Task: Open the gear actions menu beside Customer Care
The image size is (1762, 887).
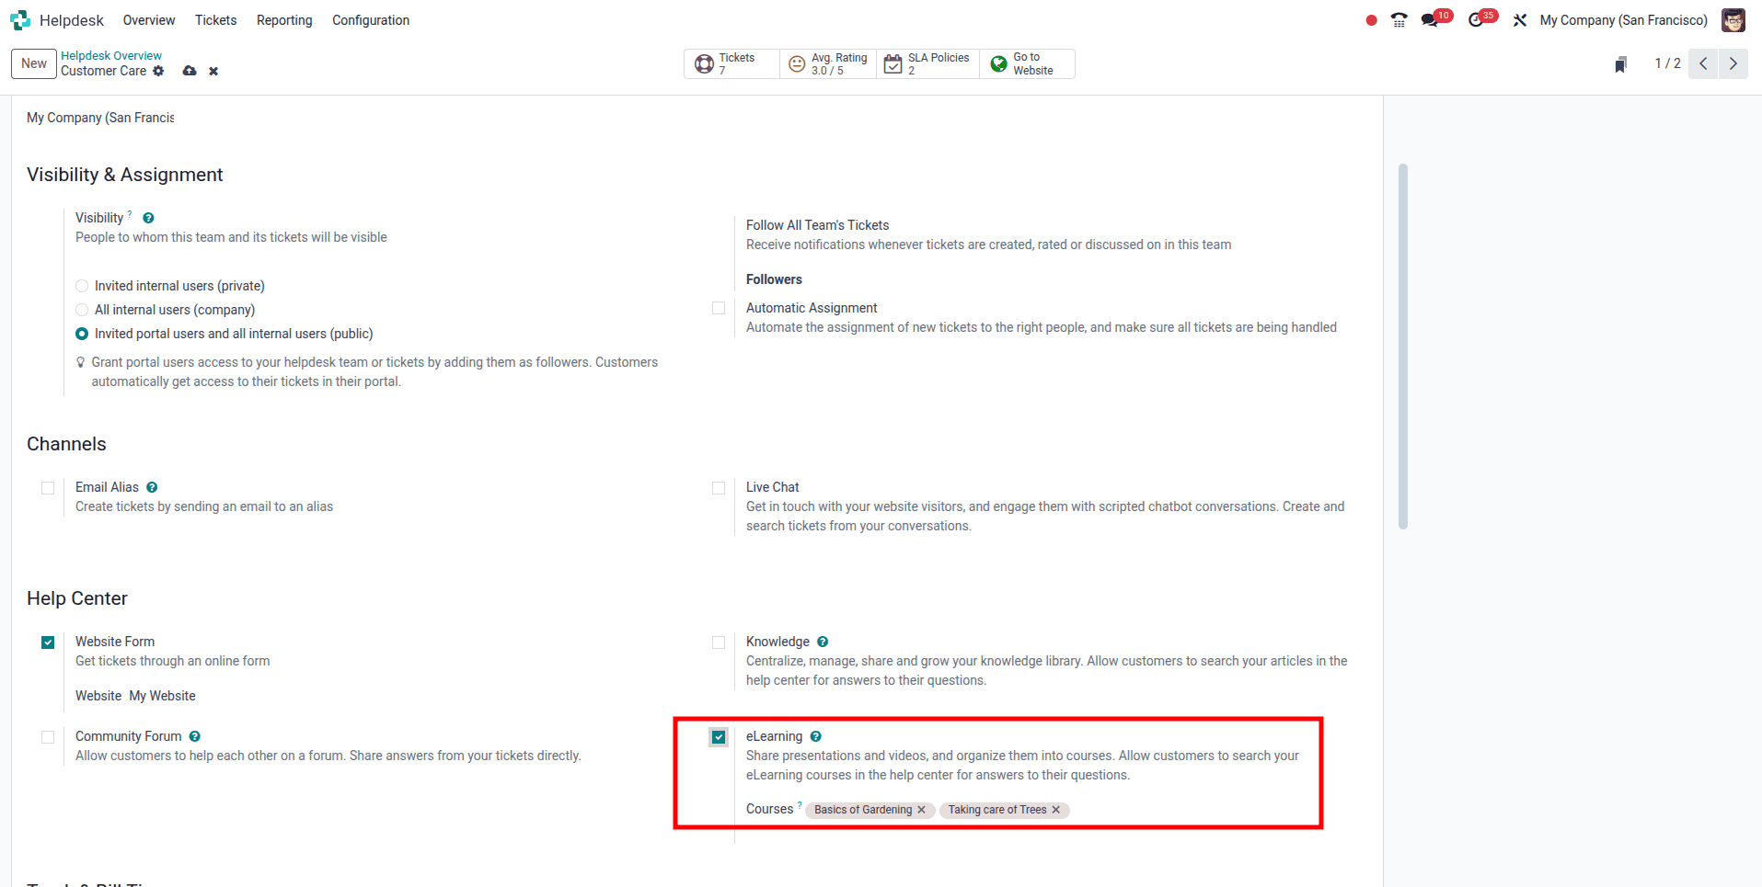Action: point(158,71)
